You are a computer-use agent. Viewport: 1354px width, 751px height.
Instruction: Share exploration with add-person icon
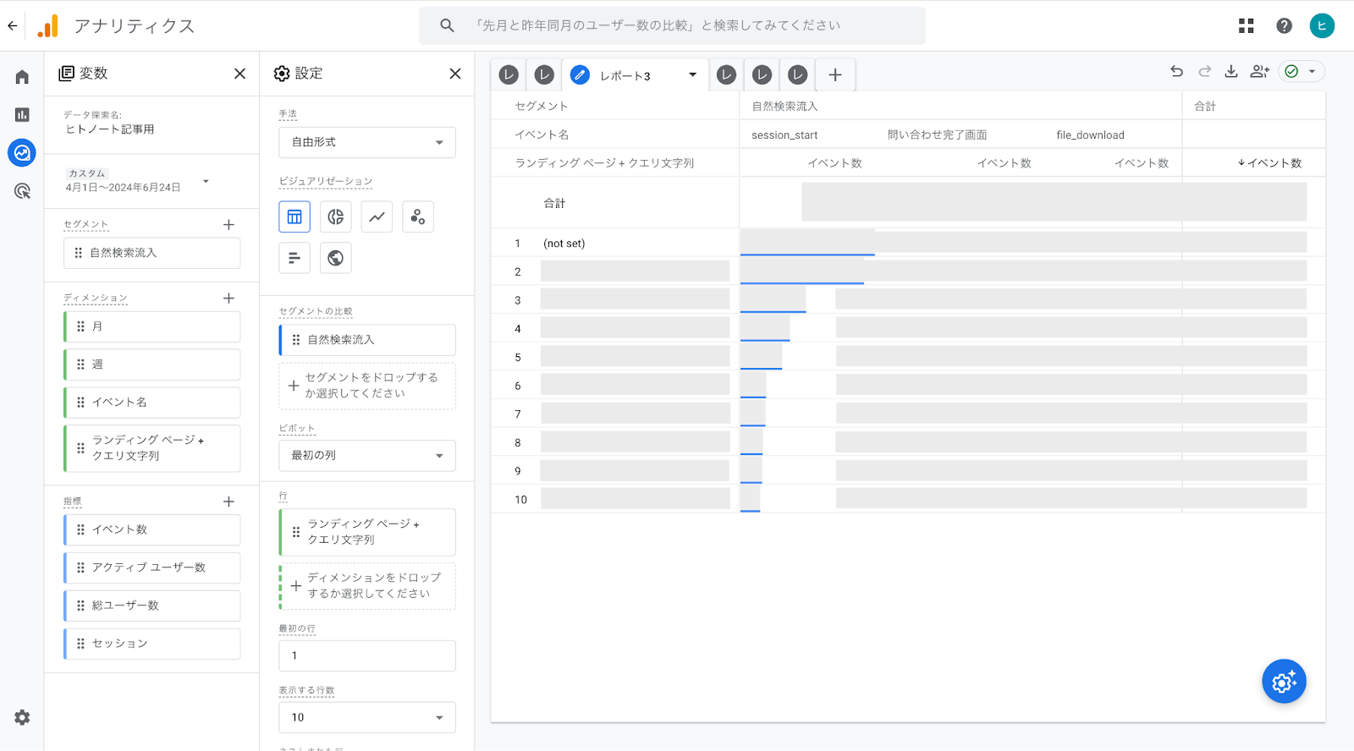1259,71
